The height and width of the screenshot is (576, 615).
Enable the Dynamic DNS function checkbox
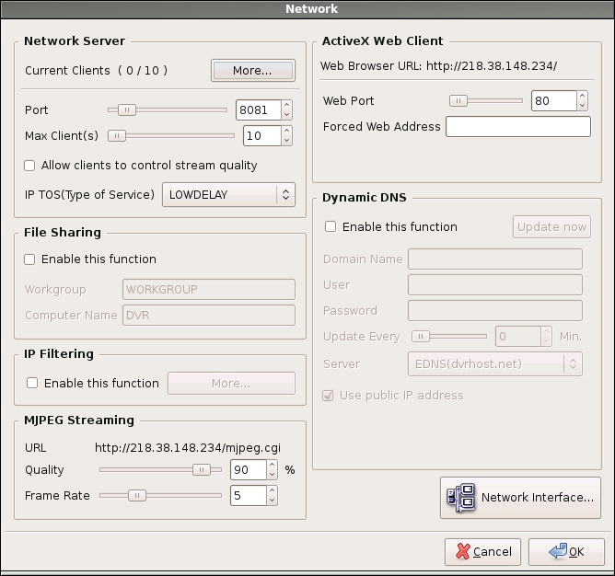(331, 226)
